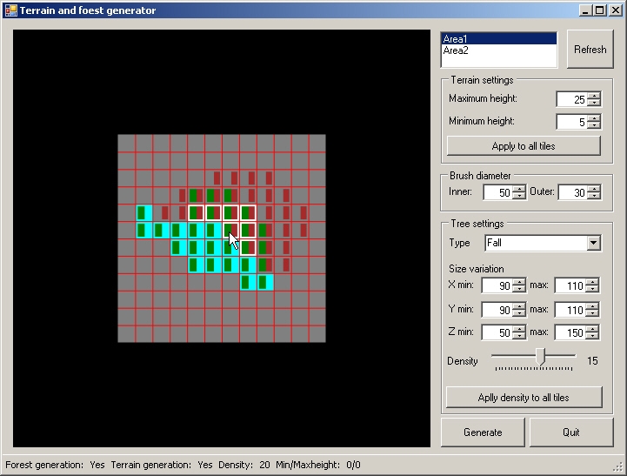Decrease the Minimum height value by one step
627x476 pixels.
pos(594,126)
